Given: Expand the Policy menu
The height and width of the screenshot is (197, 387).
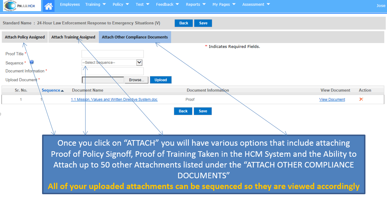Looking at the screenshot, I should (x=121, y=5).
